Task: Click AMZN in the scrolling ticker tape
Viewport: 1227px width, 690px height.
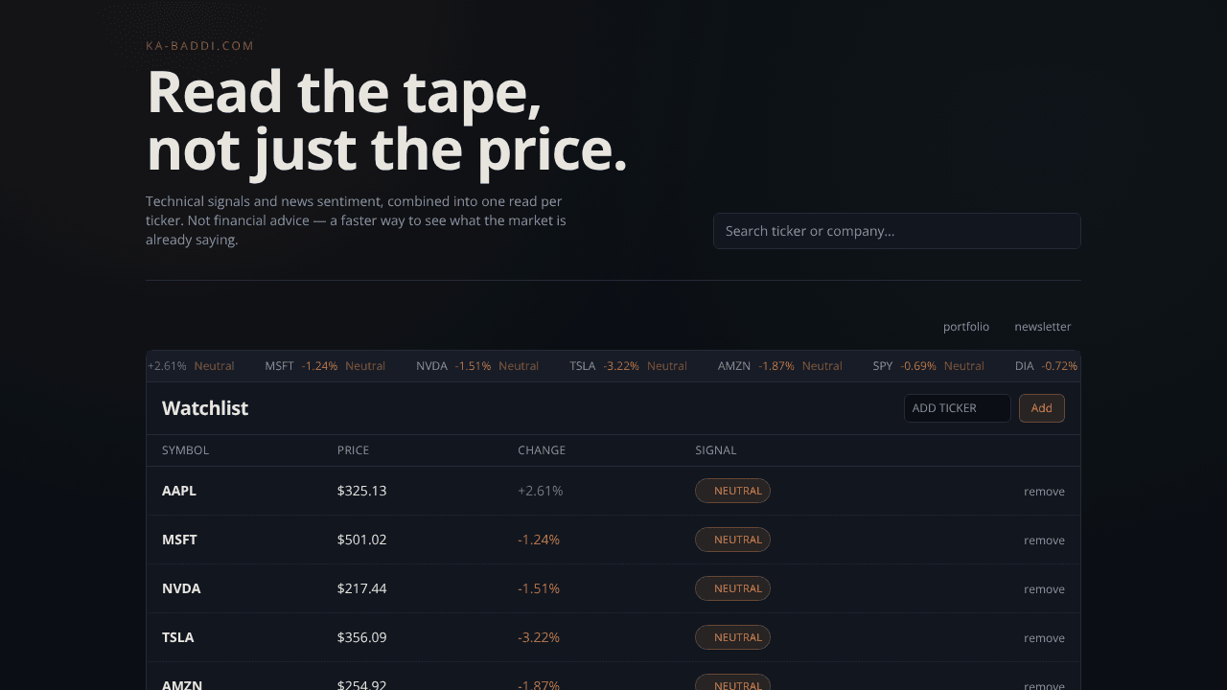Action: pyautogui.click(x=734, y=366)
